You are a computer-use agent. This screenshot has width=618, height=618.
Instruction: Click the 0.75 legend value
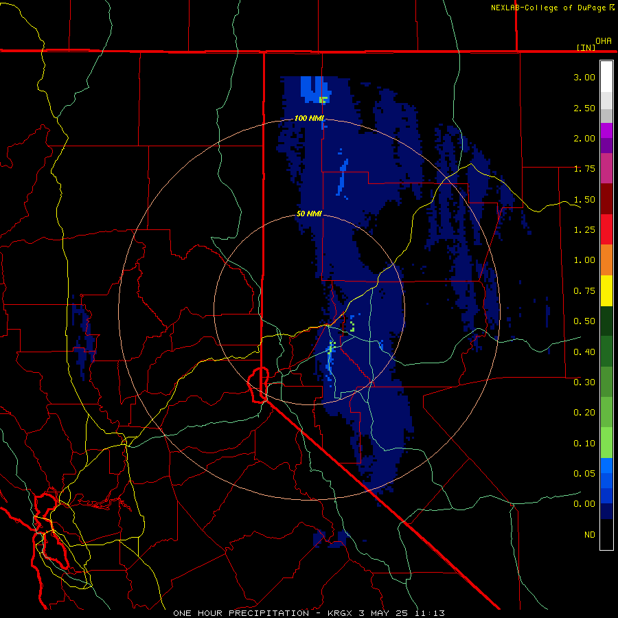pos(584,291)
